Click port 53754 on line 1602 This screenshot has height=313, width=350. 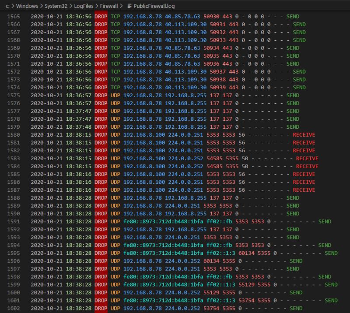[x=211, y=308]
